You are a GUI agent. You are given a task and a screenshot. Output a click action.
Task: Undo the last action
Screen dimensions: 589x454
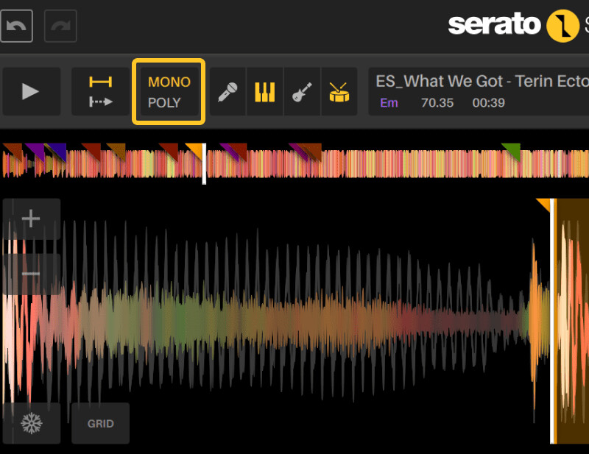pyautogui.click(x=16, y=25)
